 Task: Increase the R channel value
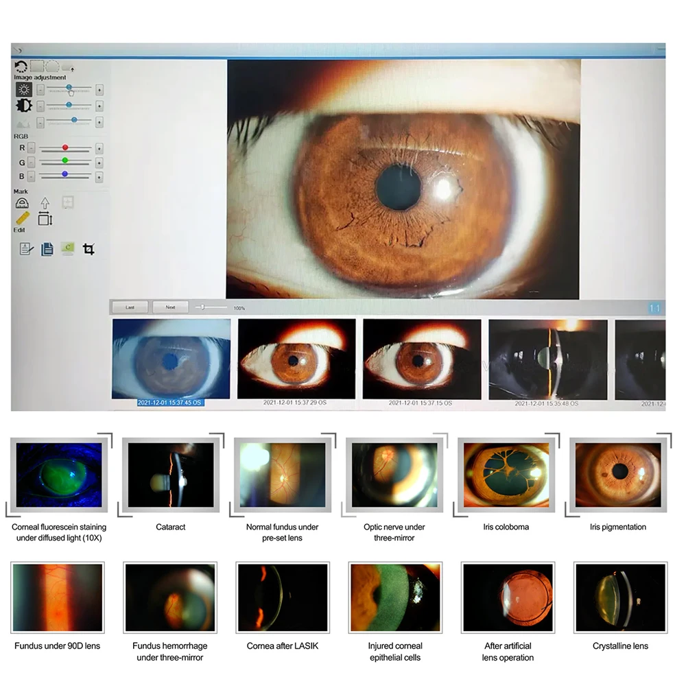[x=99, y=149]
